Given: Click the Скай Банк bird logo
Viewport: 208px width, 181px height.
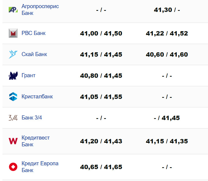Looking at the screenshot, I should [x=13, y=54].
